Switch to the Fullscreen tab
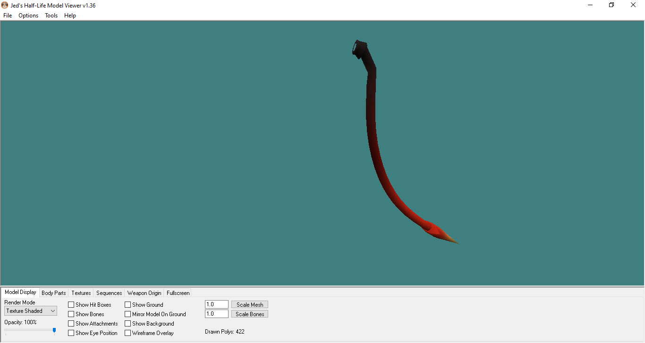 178,293
